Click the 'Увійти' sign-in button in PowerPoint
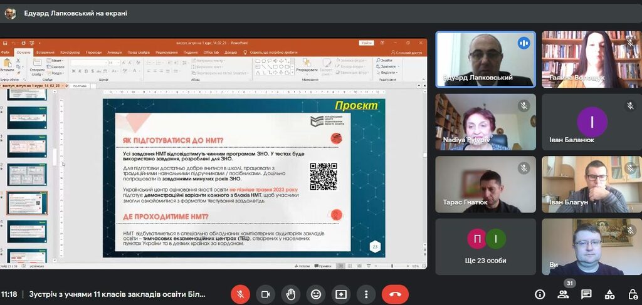This screenshot has height=305, width=642. [366, 43]
